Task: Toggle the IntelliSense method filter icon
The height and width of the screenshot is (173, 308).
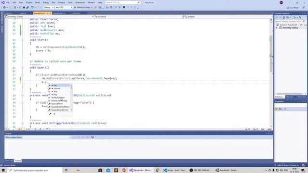Action: pyautogui.click(x=54, y=114)
